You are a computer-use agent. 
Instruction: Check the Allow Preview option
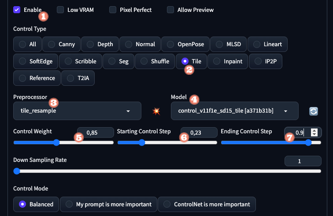[x=170, y=10]
